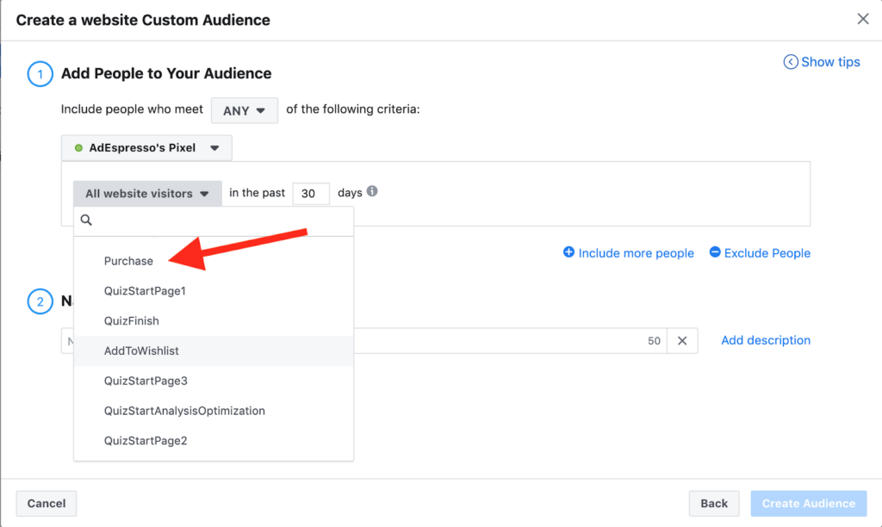This screenshot has height=527, width=882.
Task: Close the Custom Audience dialog
Action: [x=863, y=19]
